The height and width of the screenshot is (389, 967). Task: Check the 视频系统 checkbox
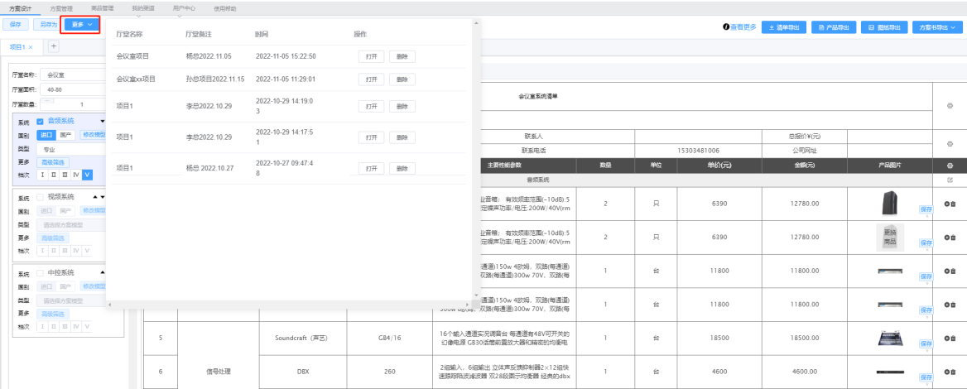(x=40, y=197)
